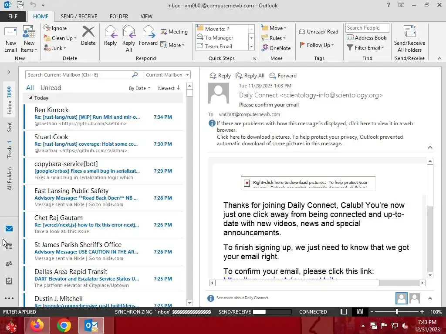Screen dimensions: 446x334
Task: Click the search magnifier icon
Action: (135, 75)
